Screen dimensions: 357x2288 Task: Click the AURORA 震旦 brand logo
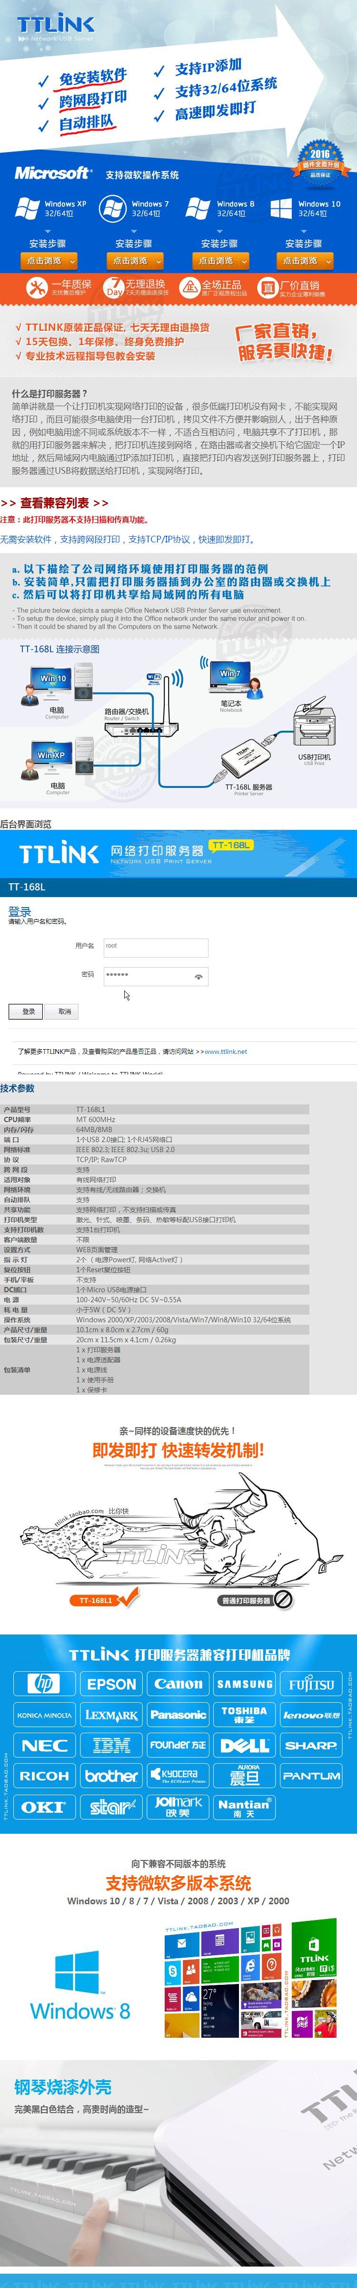(x=244, y=1777)
